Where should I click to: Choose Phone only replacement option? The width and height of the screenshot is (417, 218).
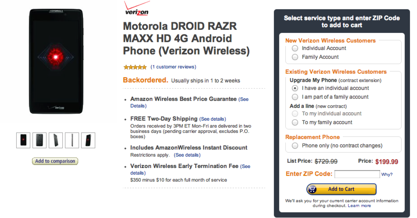295,146
